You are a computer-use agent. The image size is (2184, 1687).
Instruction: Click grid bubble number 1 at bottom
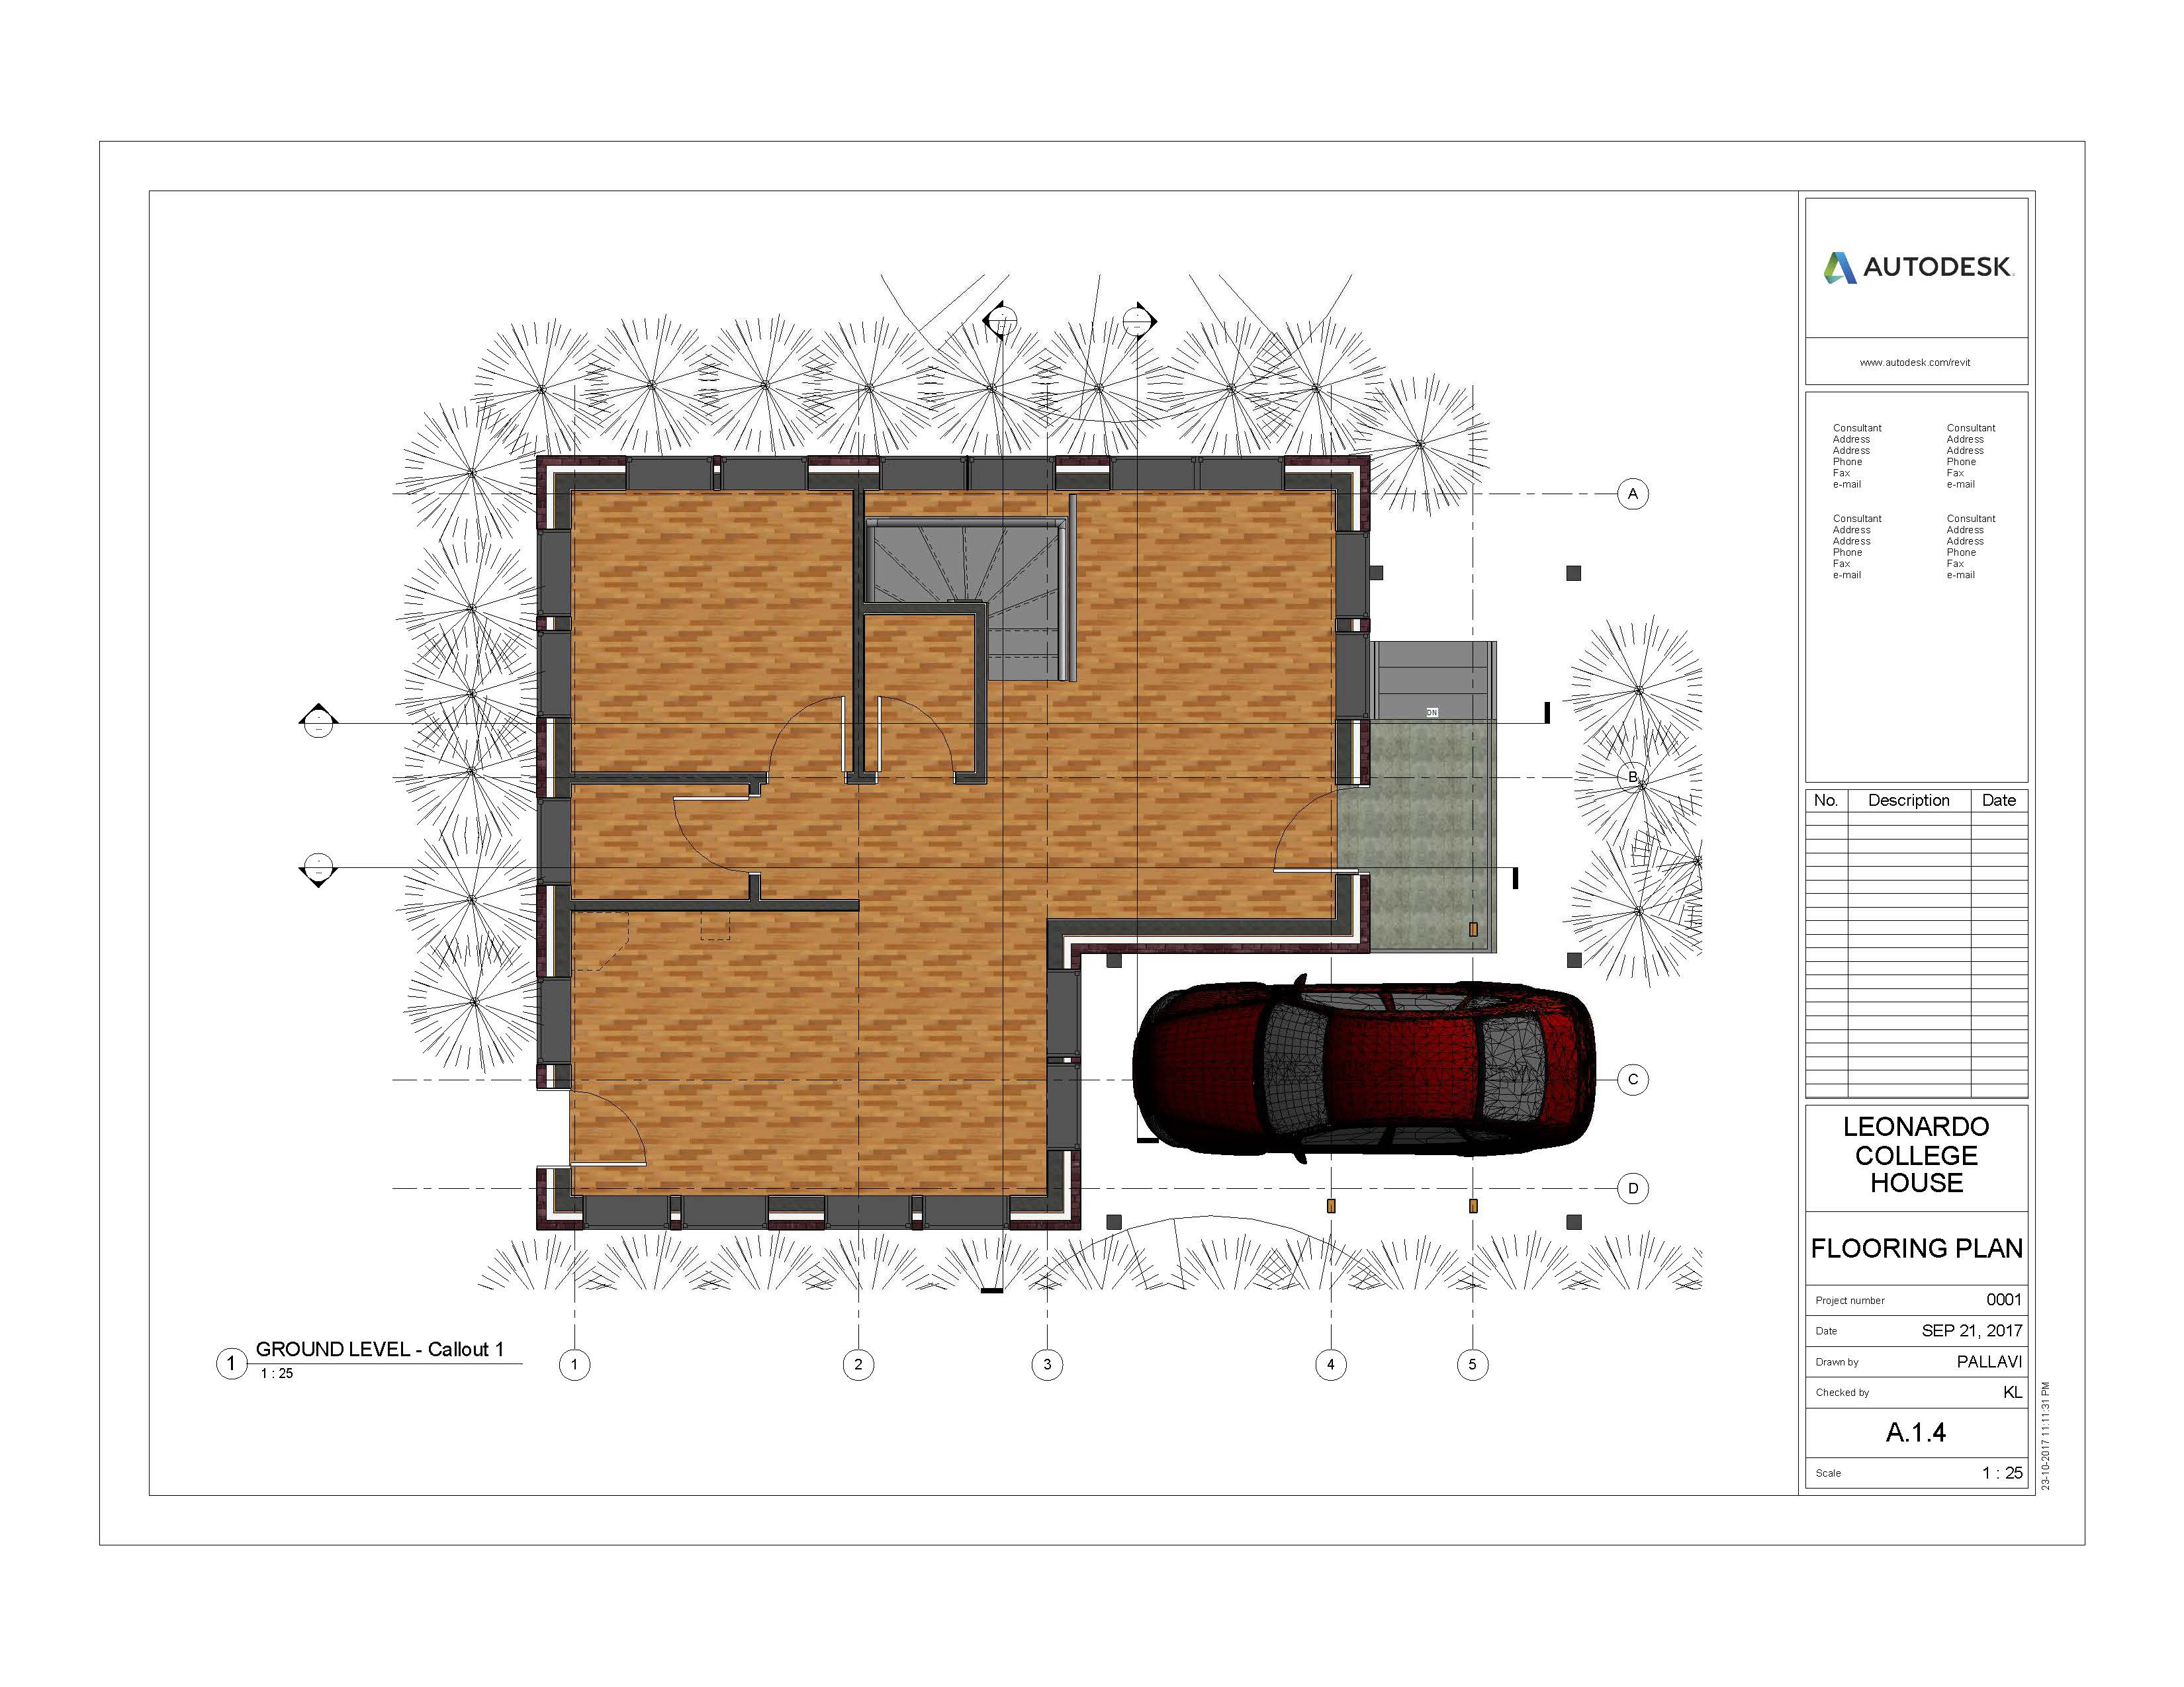574,1364
